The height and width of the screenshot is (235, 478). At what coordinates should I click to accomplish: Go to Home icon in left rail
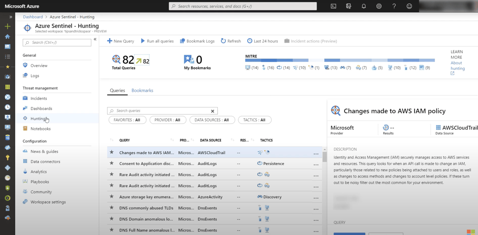click(7, 36)
